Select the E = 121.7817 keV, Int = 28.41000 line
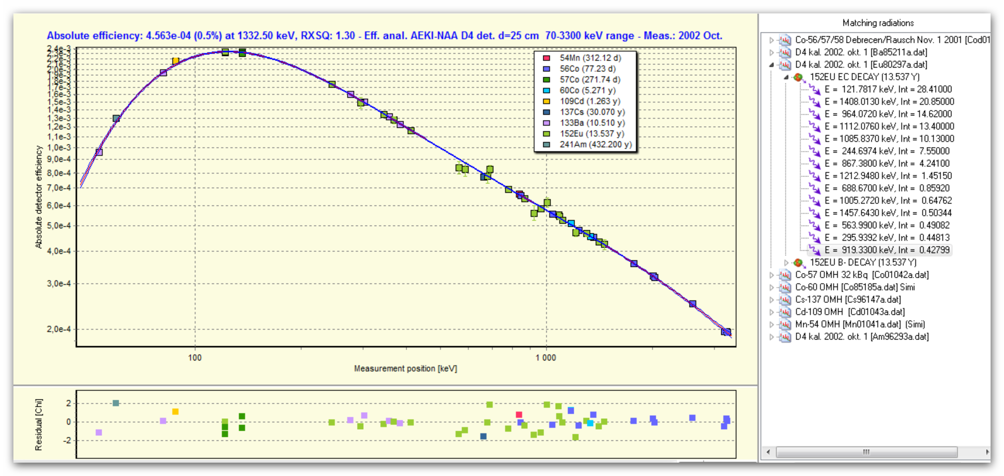The width and height of the screenshot is (1004, 476). click(x=888, y=89)
